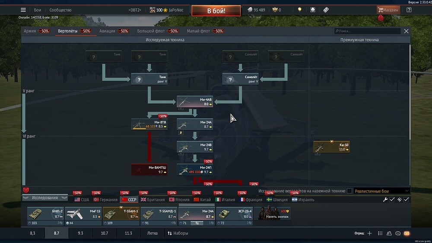Image resolution: width=432 pixels, height=243 pixels.
Task: Select the Ми-24П helicopter
Action: pyautogui.click(x=195, y=169)
